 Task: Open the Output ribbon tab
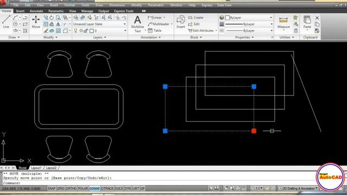(104, 11)
